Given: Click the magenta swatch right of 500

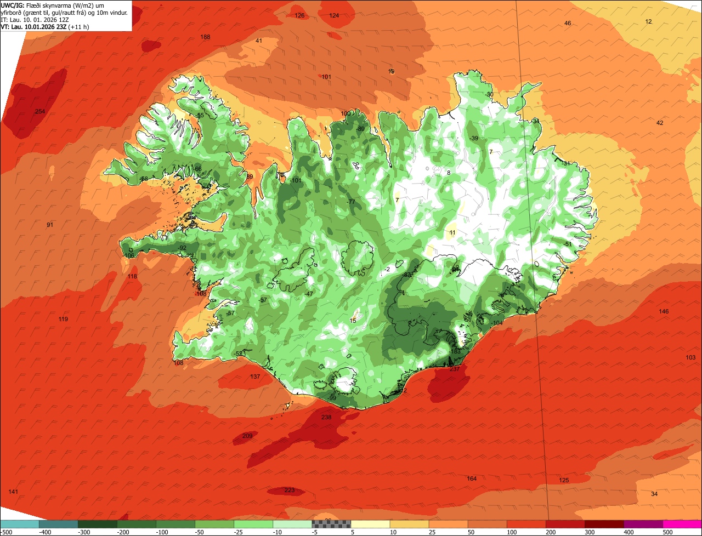Looking at the screenshot, I should click(x=682, y=524).
